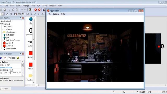This screenshot has width=167, height=94.
Task: Open the Tools menu in Fusion
Action: [45, 6]
